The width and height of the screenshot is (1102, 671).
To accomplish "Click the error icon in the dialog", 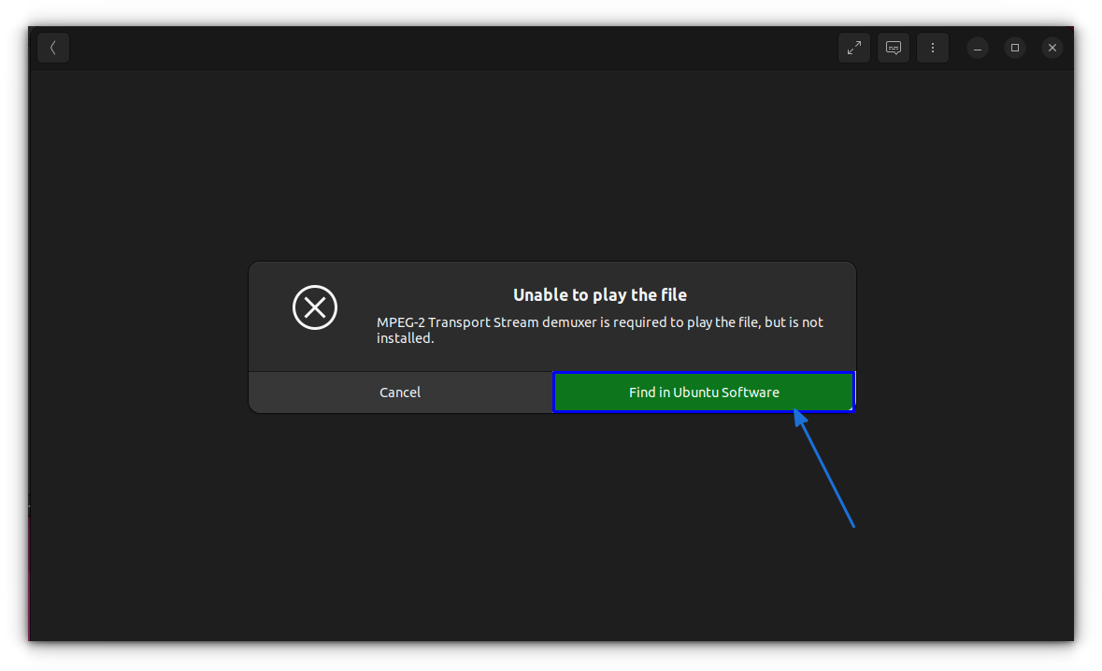I will click(x=315, y=307).
